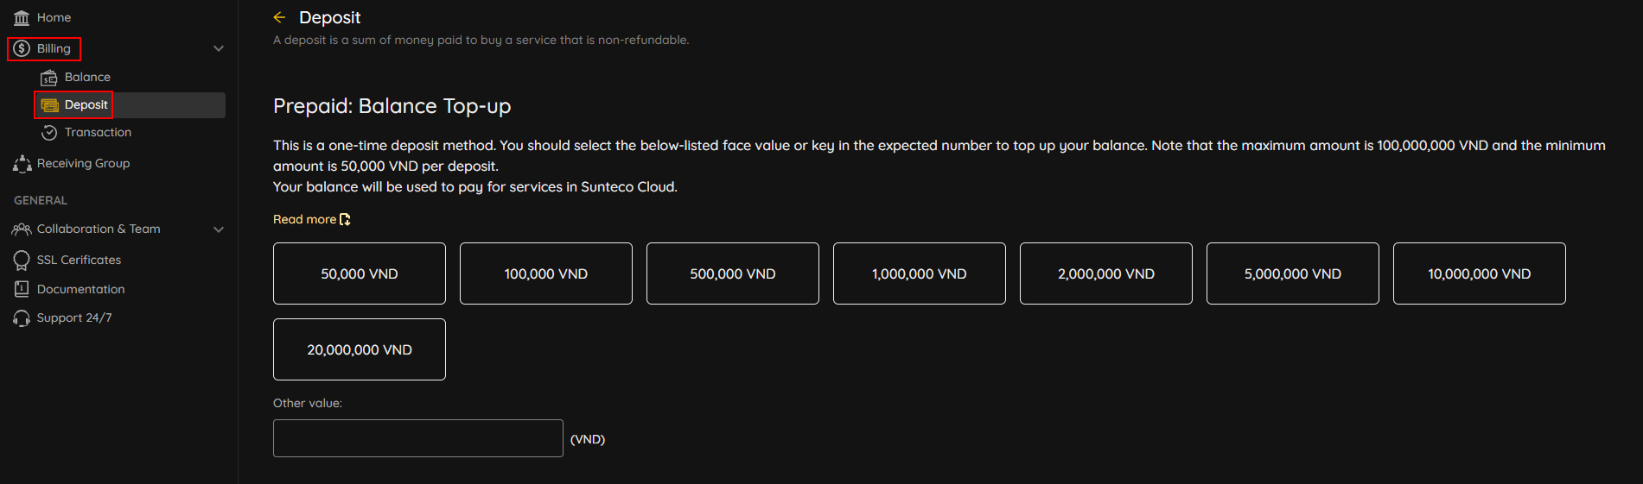Click the Balance wallet icon

[x=49, y=78]
